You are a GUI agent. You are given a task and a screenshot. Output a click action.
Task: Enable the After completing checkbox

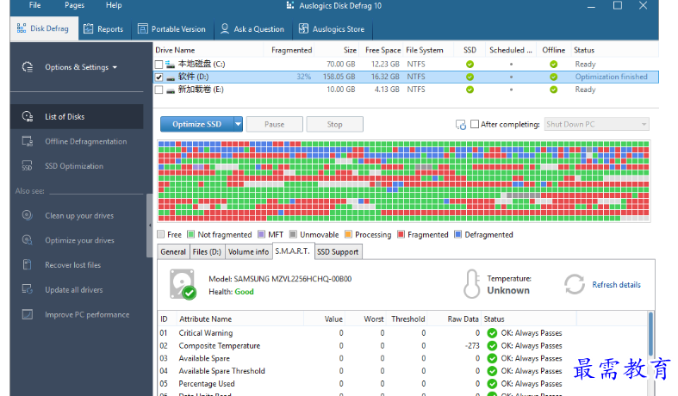[x=475, y=124]
